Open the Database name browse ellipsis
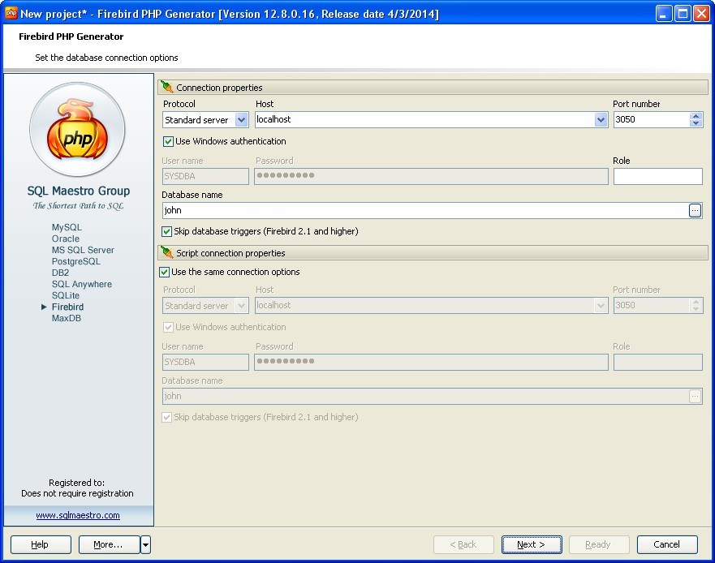This screenshot has width=715, height=563. [x=695, y=210]
